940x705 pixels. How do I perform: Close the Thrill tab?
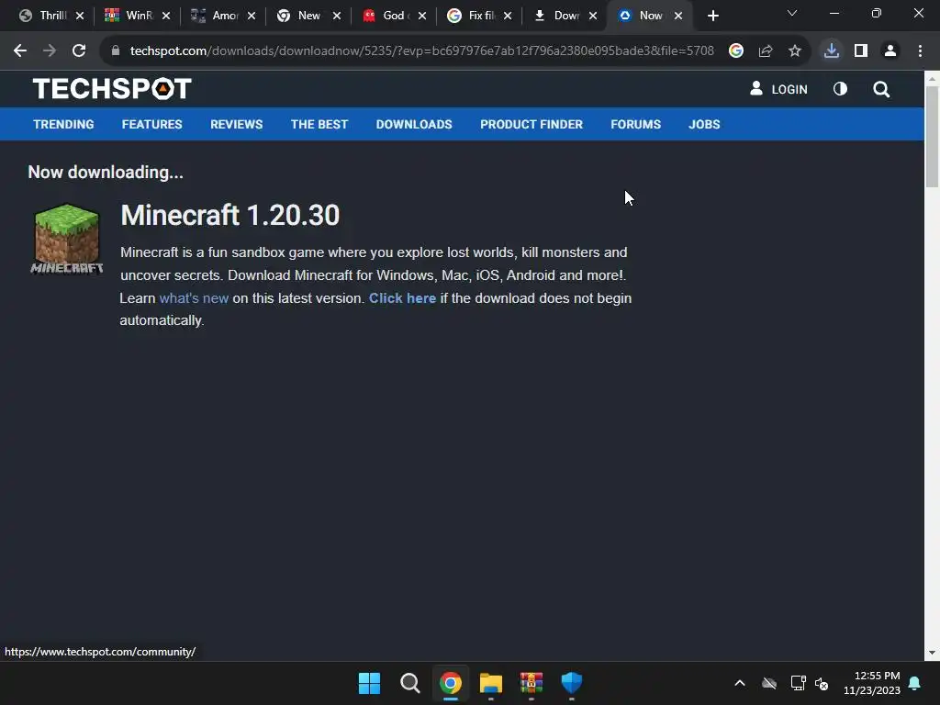80,17
